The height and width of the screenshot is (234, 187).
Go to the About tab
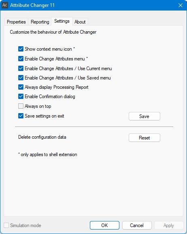[x=80, y=22]
